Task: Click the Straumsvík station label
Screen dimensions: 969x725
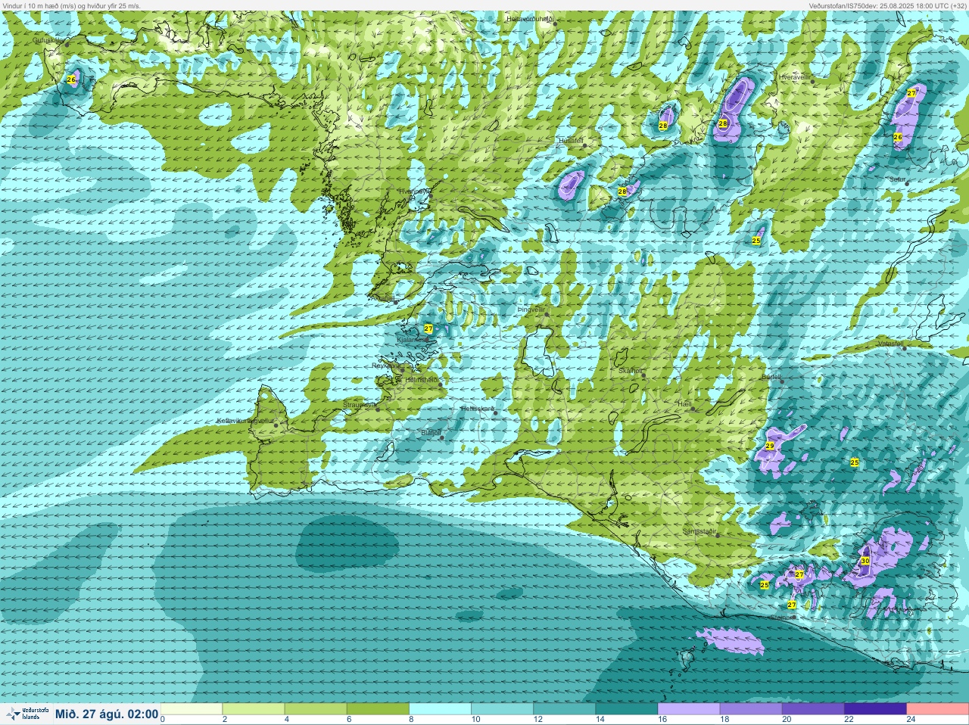Action: pyautogui.click(x=360, y=405)
